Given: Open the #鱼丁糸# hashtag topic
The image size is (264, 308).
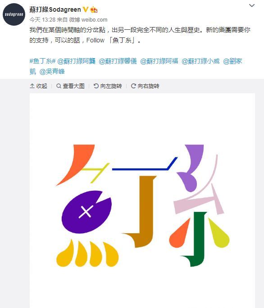Looking at the screenshot, I should (x=43, y=61).
